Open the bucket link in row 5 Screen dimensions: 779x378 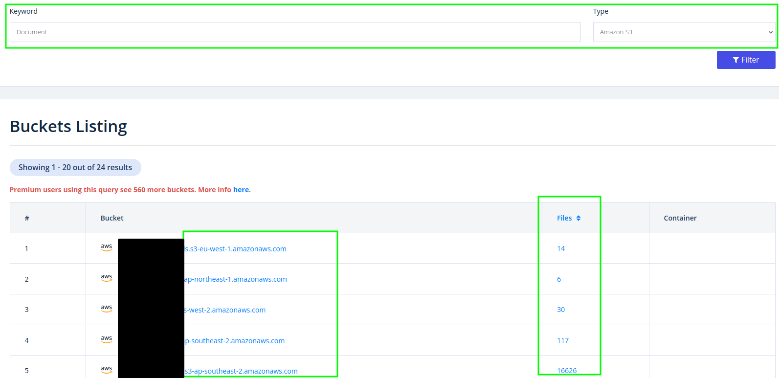click(241, 371)
